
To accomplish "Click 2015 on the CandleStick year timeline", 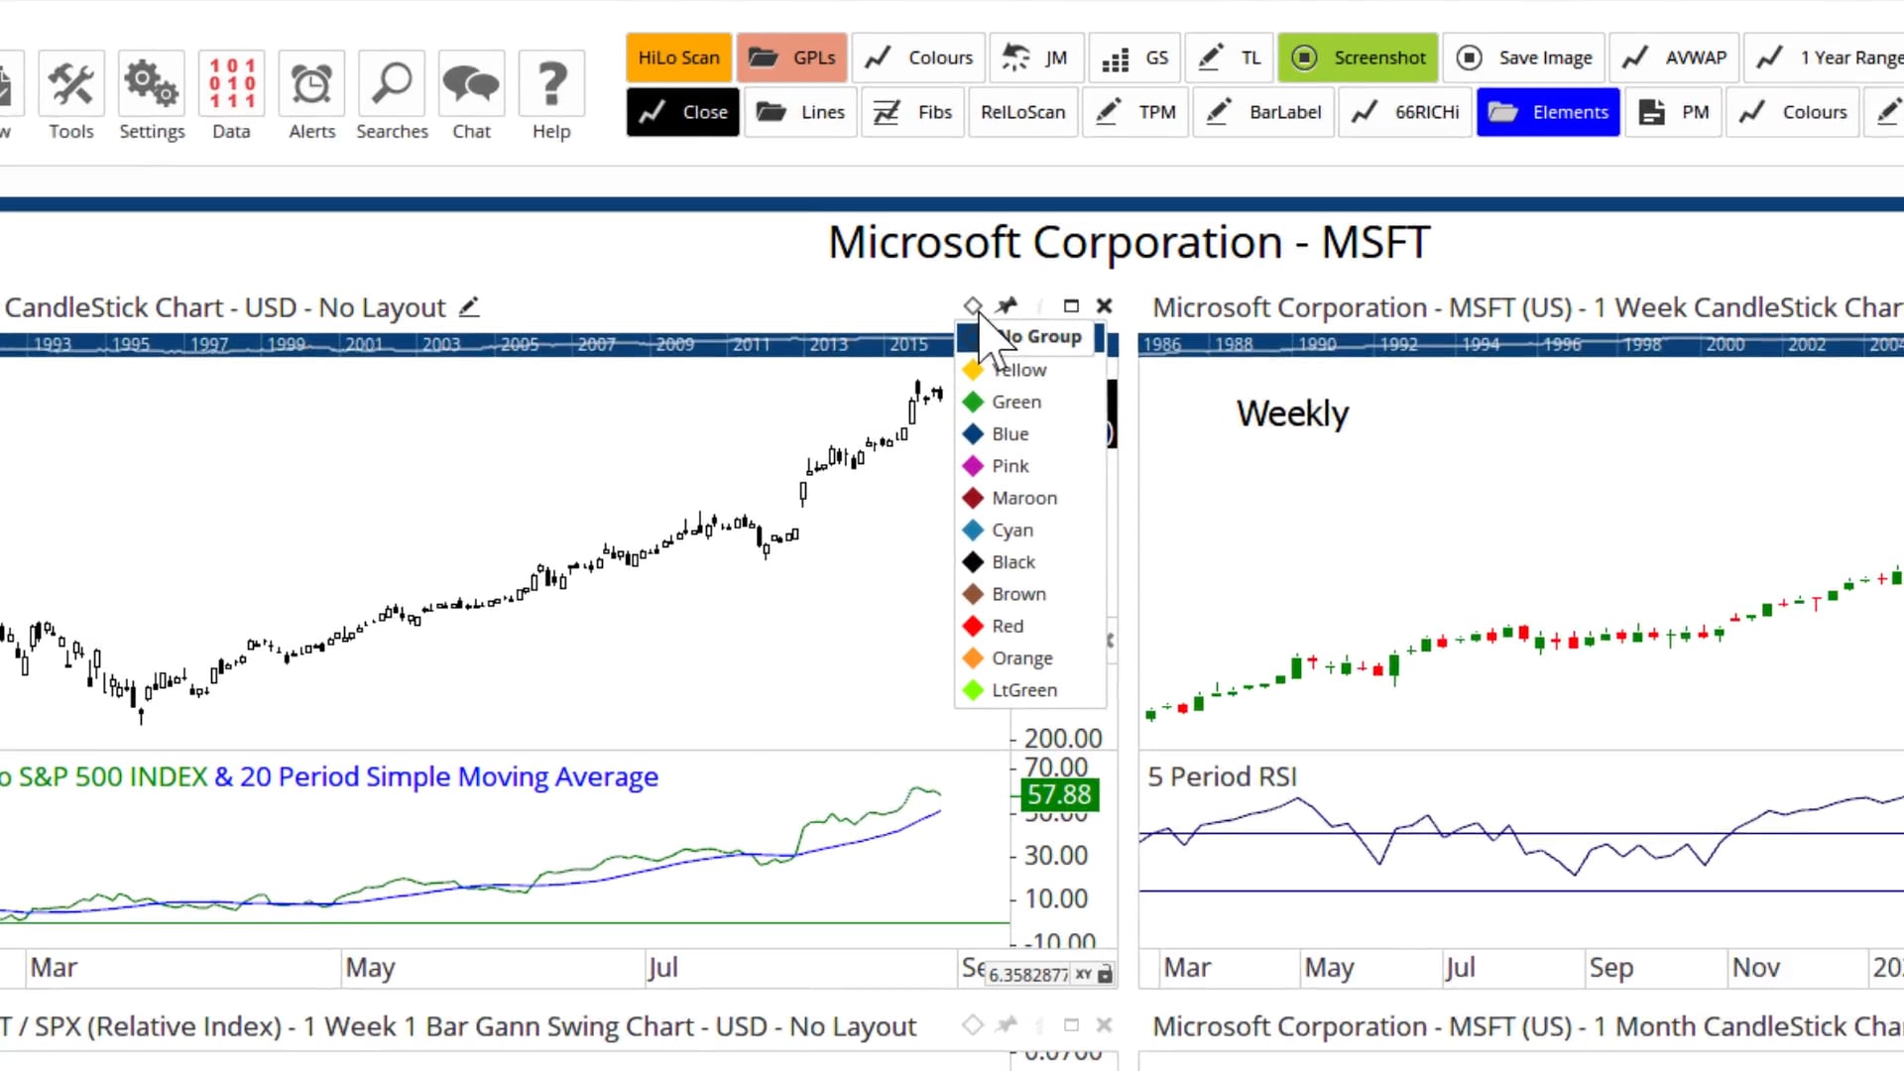I will click(908, 344).
